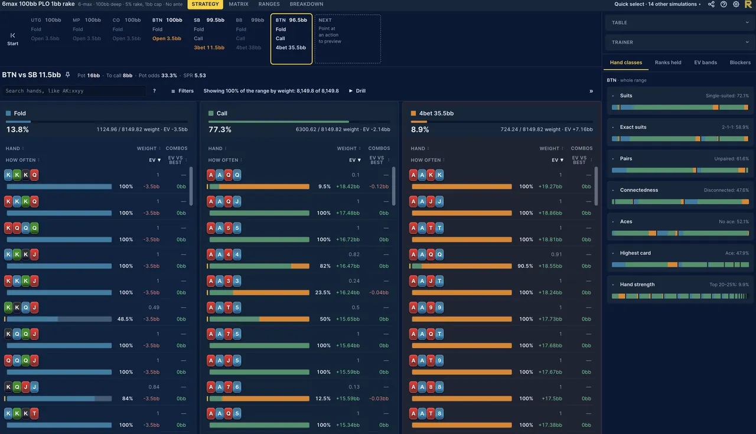
Task: Click the Fold column scrollbar
Action: [190, 186]
